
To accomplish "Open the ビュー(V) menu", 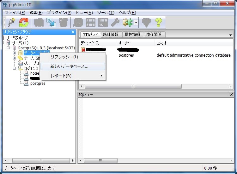I will coord(84,13).
